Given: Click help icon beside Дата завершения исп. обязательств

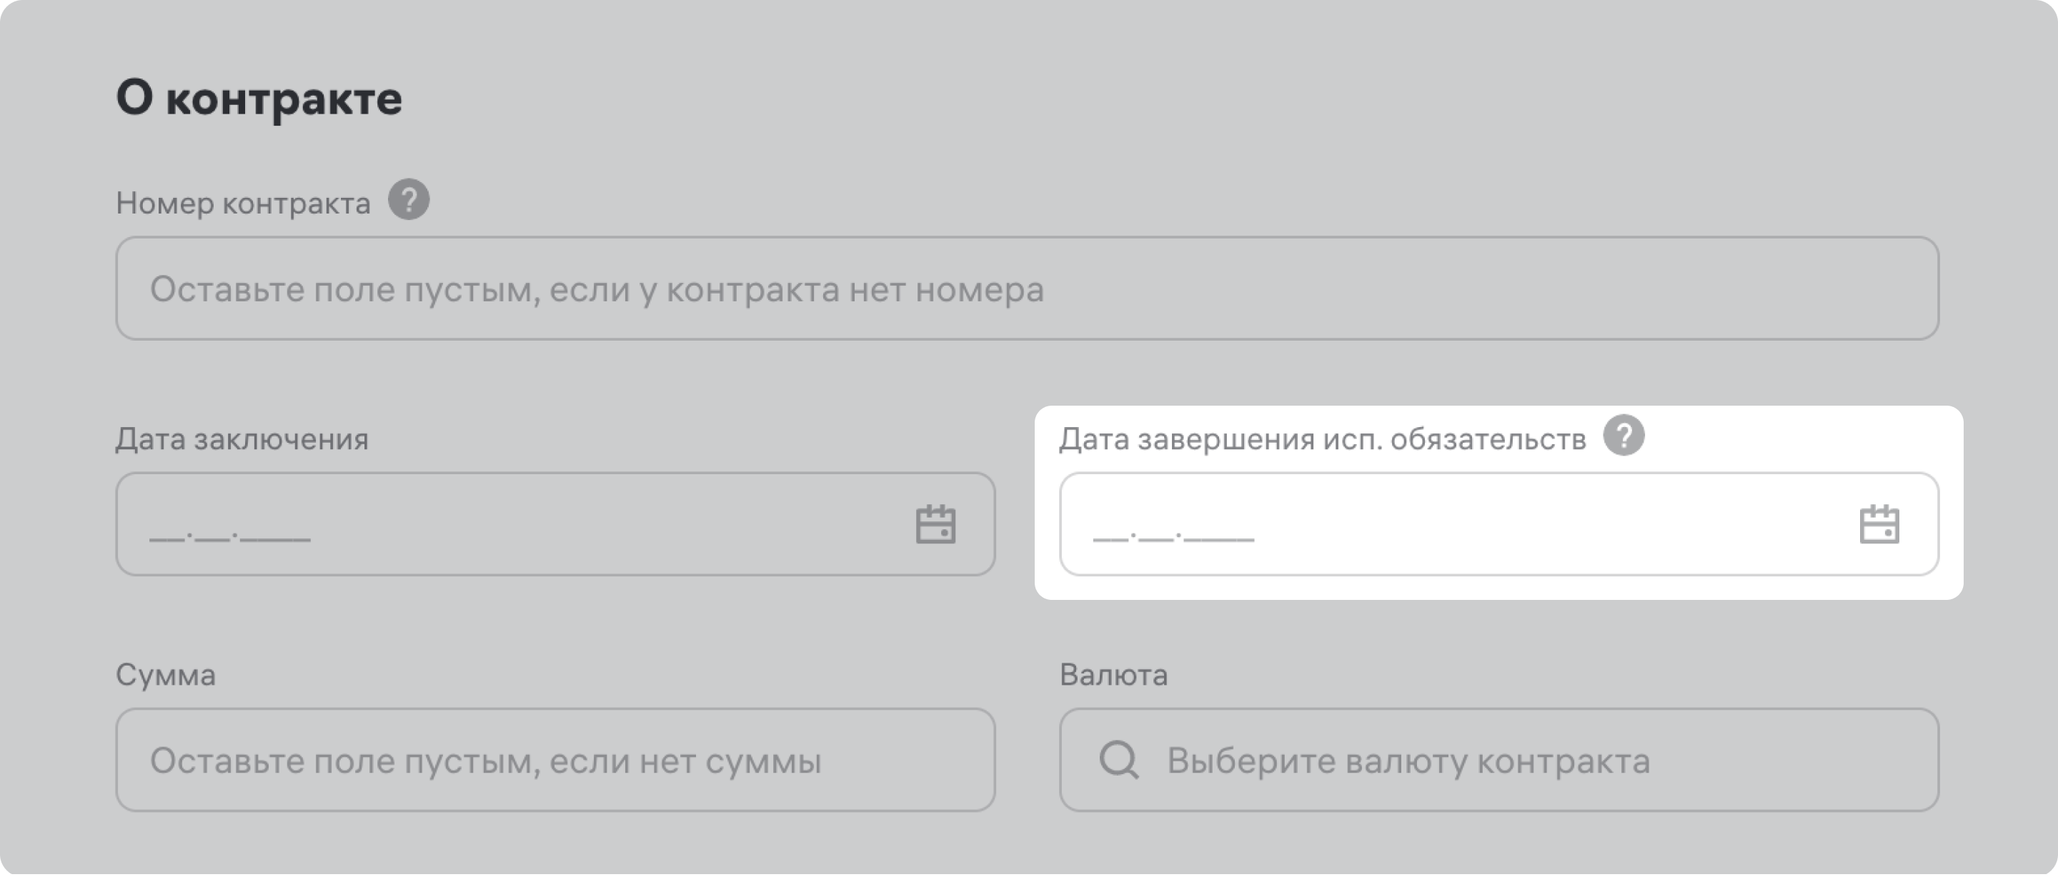Looking at the screenshot, I should point(1624,436).
